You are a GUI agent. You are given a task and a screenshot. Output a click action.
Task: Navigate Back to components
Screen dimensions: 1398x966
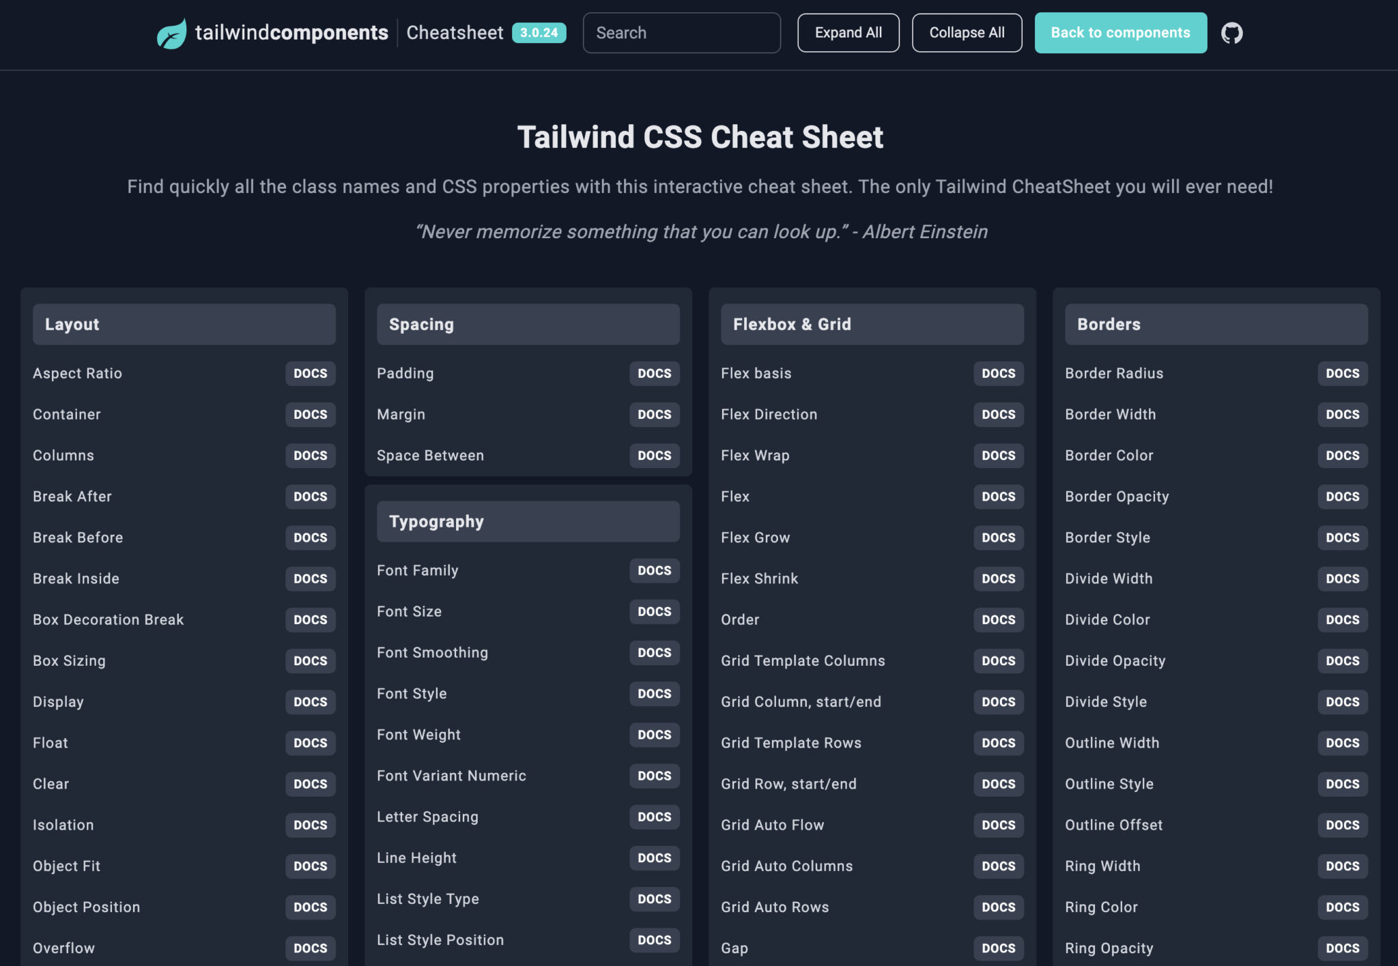1120,32
